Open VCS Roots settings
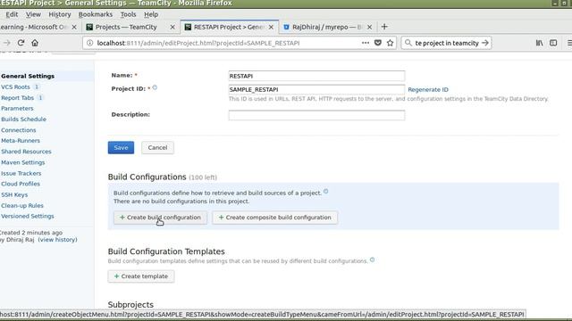The width and height of the screenshot is (572, 321). pos(15,87)
